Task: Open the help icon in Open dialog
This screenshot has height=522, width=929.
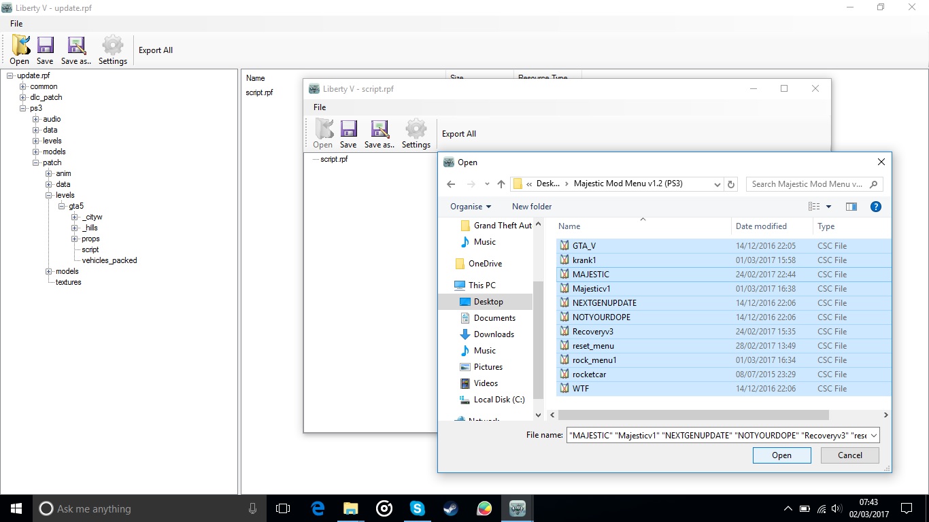Action: pyautogui.click(x=876, y=207)
